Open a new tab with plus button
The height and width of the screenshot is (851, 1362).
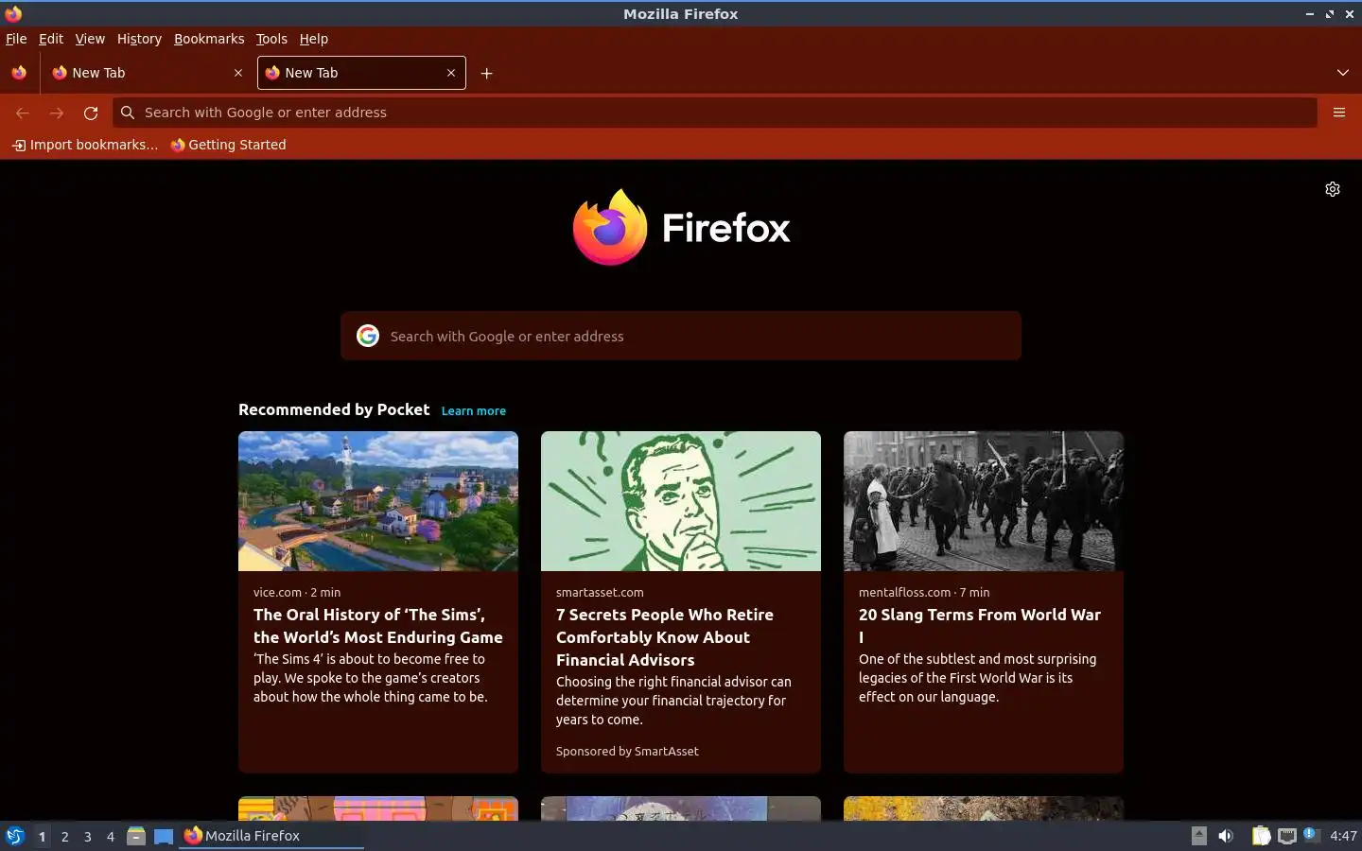point(486,73)
